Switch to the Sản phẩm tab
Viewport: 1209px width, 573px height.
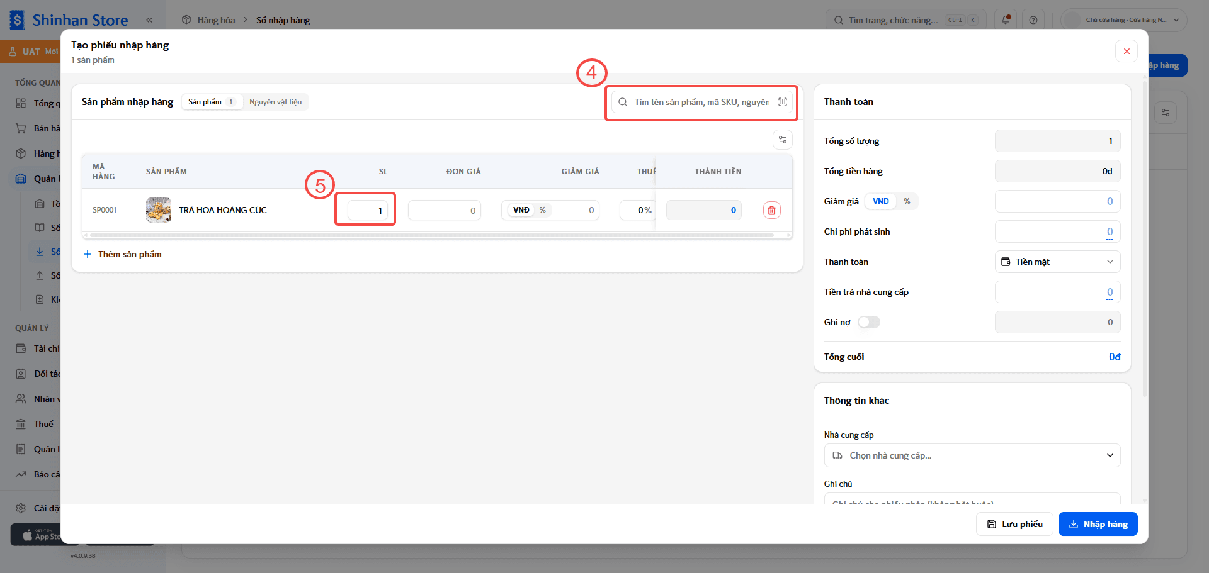pos(212,102)
